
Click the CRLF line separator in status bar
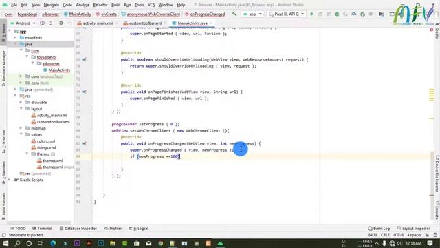[x=385, y=235]
